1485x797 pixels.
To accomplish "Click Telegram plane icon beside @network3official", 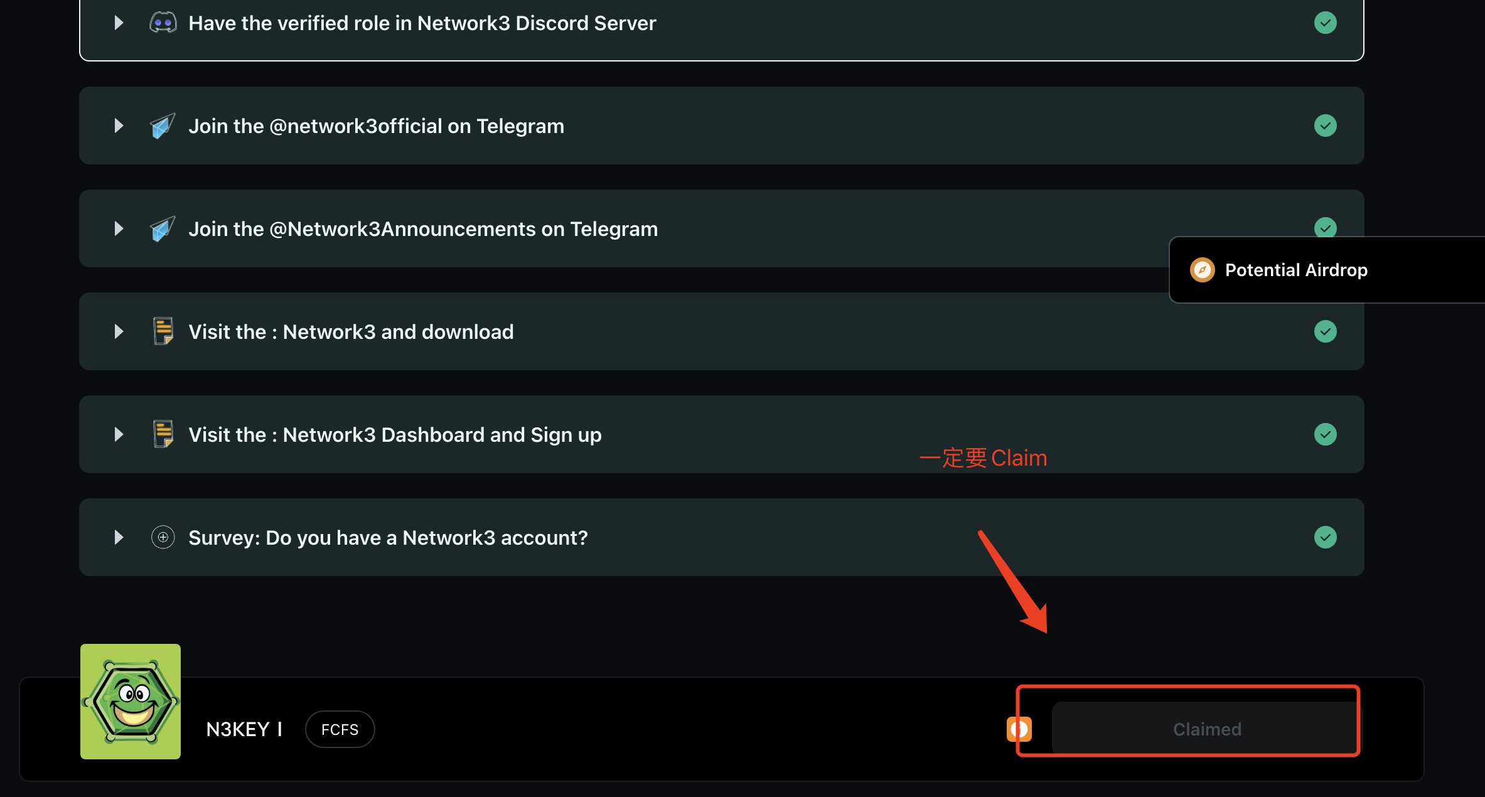I will pos(163,126).
